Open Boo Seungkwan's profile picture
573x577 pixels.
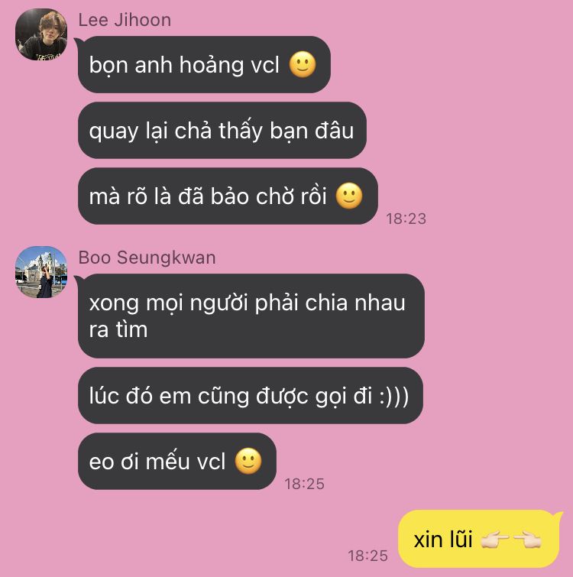(x=41, y=272)
